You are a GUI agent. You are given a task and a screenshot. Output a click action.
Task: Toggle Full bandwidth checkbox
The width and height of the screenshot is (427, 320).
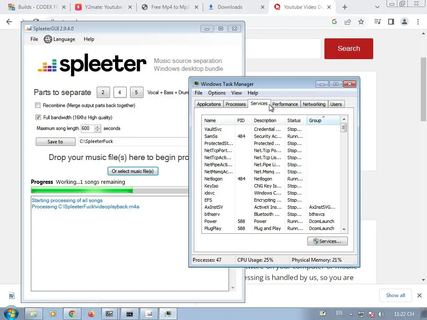(38, 117)
